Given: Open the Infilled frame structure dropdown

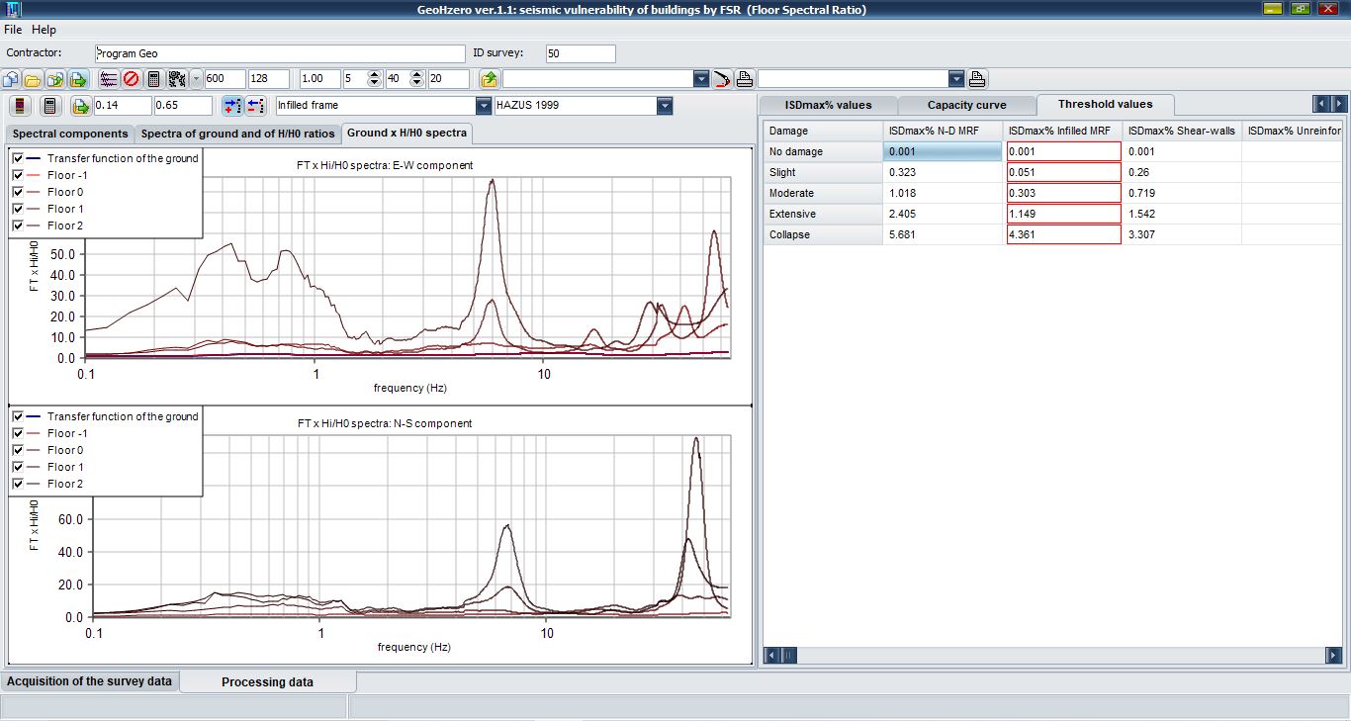Looking at the screenshot, I should [x=484, y=106].
